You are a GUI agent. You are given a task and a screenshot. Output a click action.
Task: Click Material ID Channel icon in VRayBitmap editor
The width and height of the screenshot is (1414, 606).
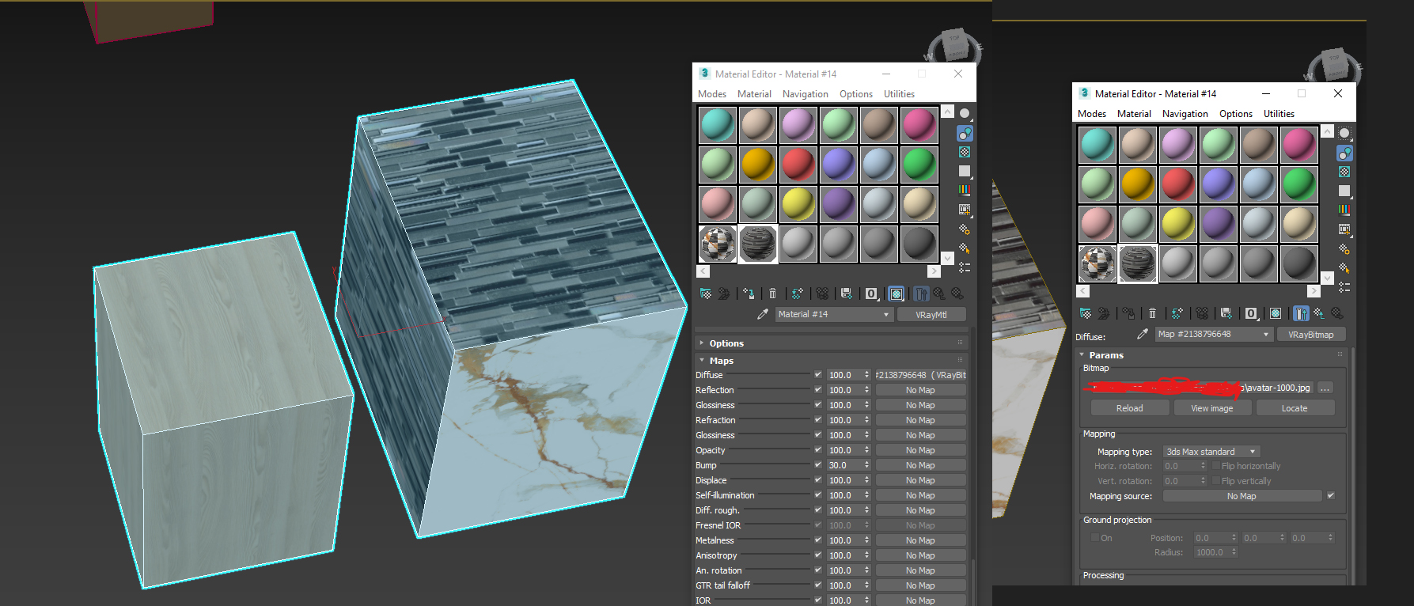[x=1251, y=313]
